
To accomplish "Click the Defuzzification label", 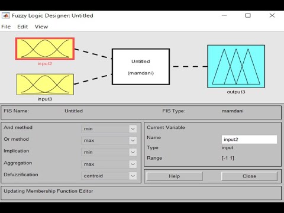I will click(x=21, y=175).
